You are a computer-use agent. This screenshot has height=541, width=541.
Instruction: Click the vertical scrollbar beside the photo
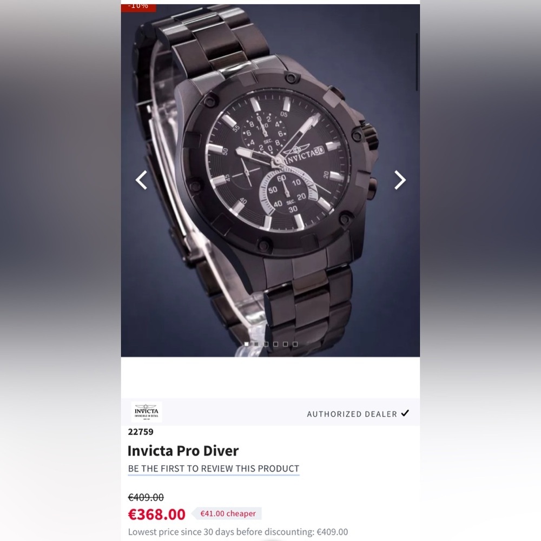tap(417, 62)
